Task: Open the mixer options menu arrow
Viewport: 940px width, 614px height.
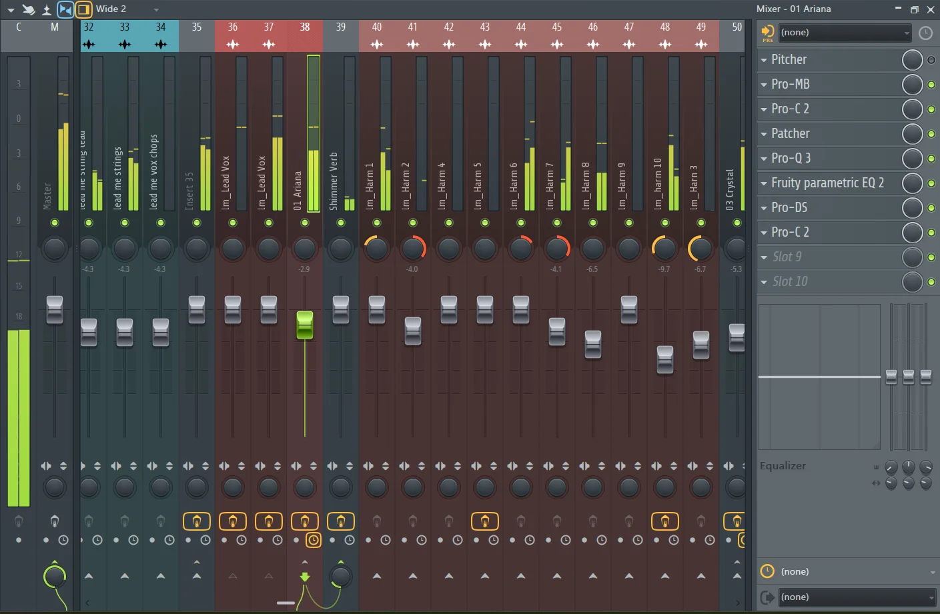Action: coord(11,10)
